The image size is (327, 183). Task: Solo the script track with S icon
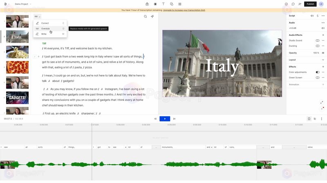point(318,16)
